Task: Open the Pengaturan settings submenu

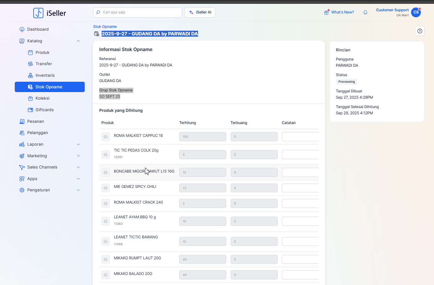Action: [78, 190]
